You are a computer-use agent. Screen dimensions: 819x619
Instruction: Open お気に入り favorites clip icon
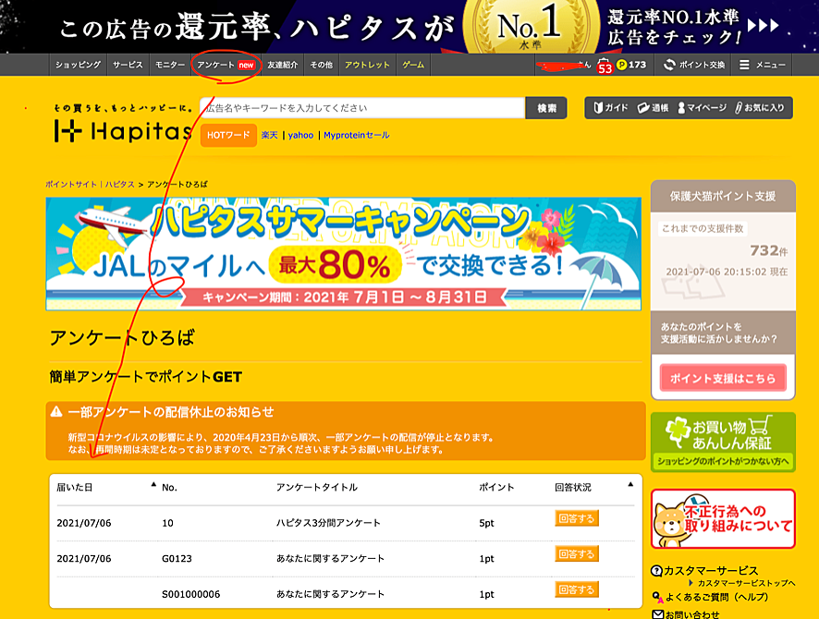pyautogui.click(x=739, y=107)
